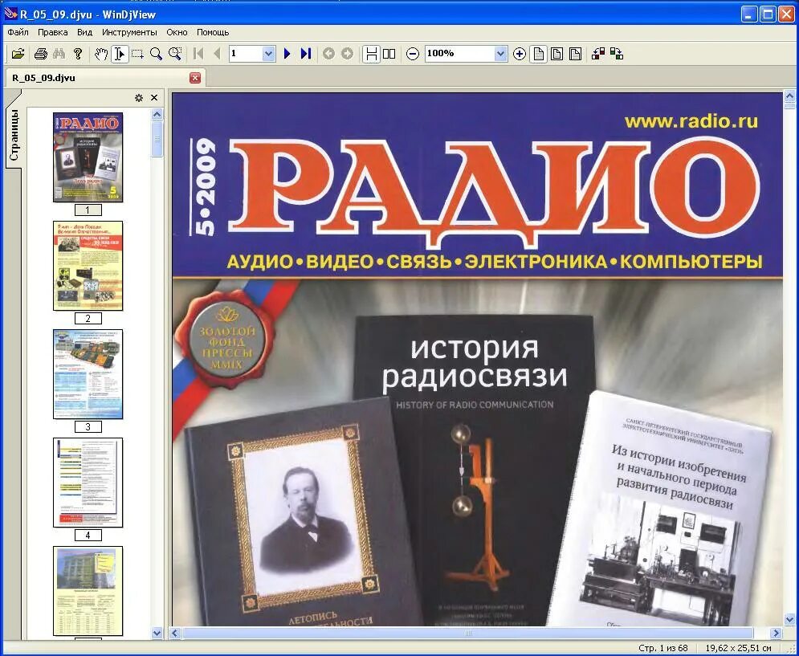
Task: Open thumbnail panel settings gear
Action: tap(139, 98)
